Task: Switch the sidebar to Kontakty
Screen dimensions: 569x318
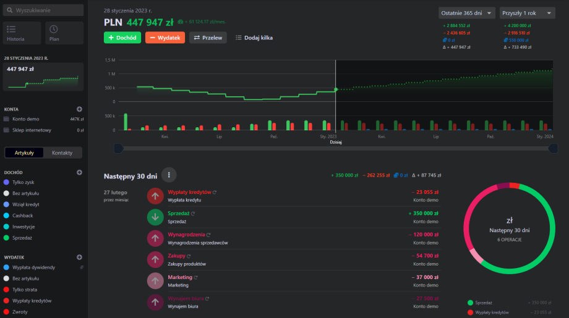Action: pyautogui.click(x=62, y=153)
